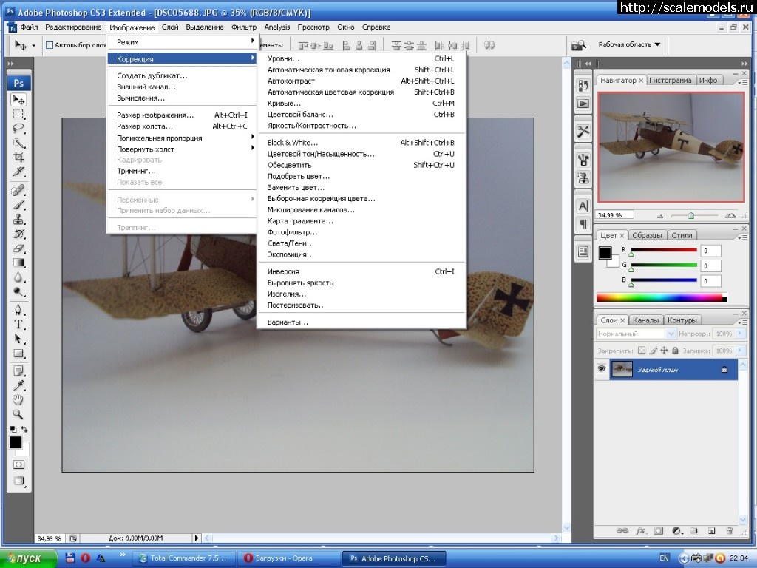The image size is (757, 568).
Task: Switch to the Каналы tab
Action: [x=646, y=320]
